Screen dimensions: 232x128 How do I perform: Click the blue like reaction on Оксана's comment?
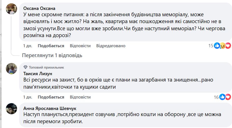click(x=217, y=46)
